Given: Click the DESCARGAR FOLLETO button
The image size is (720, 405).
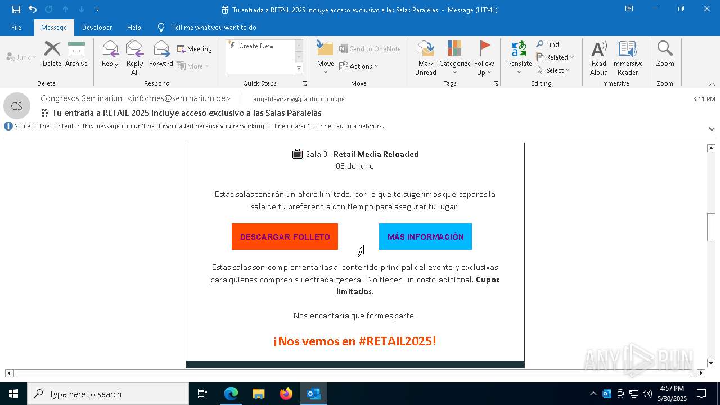Looking at the screenshot, I should pyautogui.click(x=285, y=237).
